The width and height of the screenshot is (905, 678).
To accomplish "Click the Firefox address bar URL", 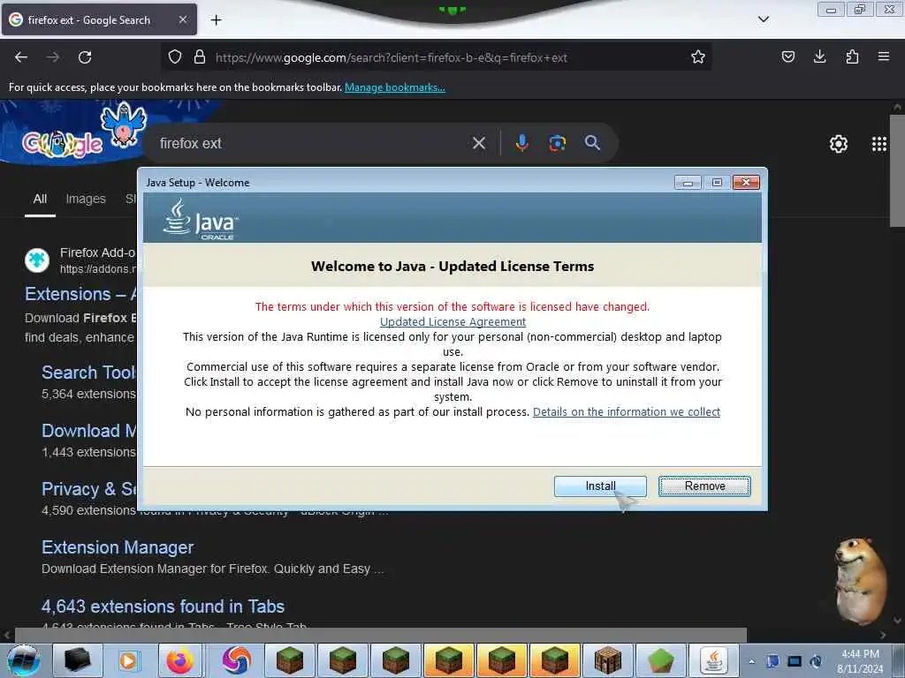I will [x=392, y=57].
